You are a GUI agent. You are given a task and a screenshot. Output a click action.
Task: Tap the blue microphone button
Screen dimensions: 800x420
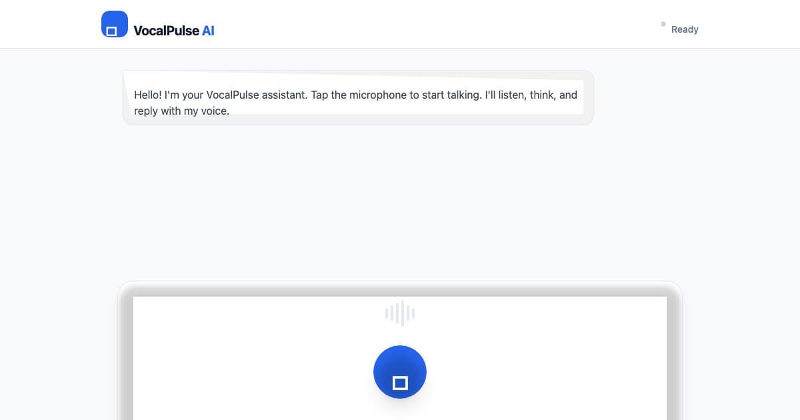[x=400, y=372]
